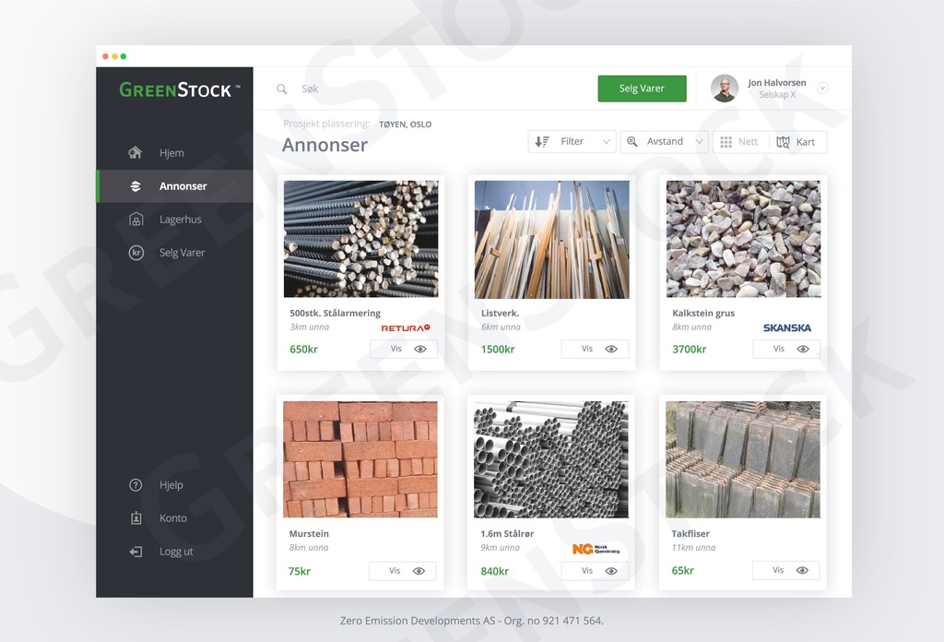Open Lagerhus in the sidebar
944x642 pixels.
point(174,220)
